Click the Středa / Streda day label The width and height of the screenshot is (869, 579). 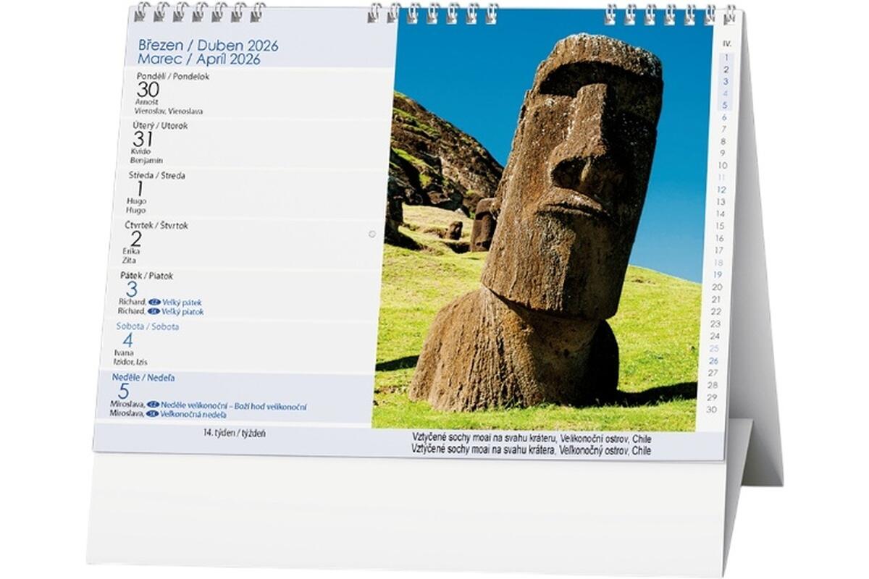[156, 175]
